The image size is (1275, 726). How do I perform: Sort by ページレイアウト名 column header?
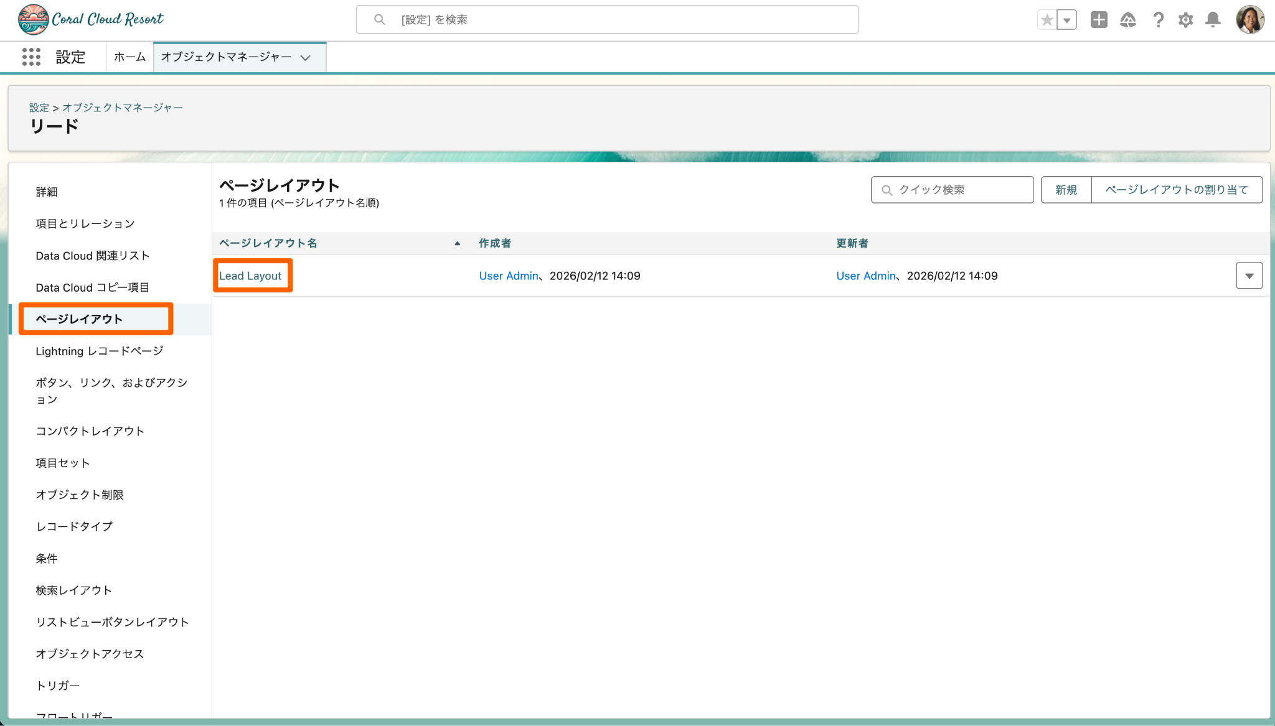point(268,243)
